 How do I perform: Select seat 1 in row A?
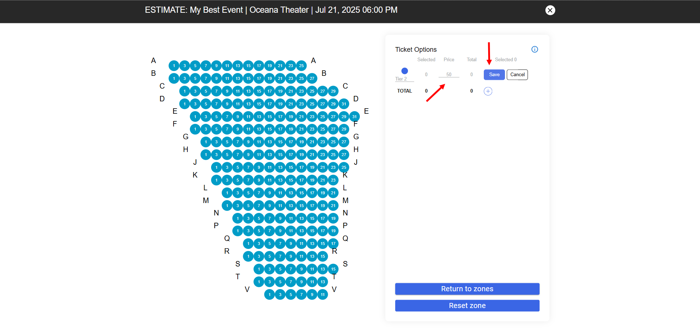tap(174, 66)
